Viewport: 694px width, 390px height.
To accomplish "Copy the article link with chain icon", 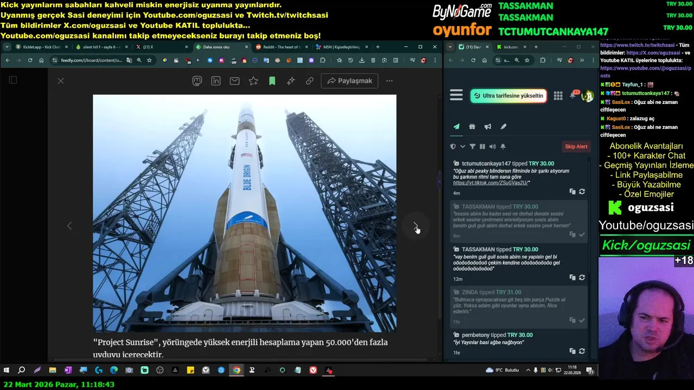I will [310, 81].
